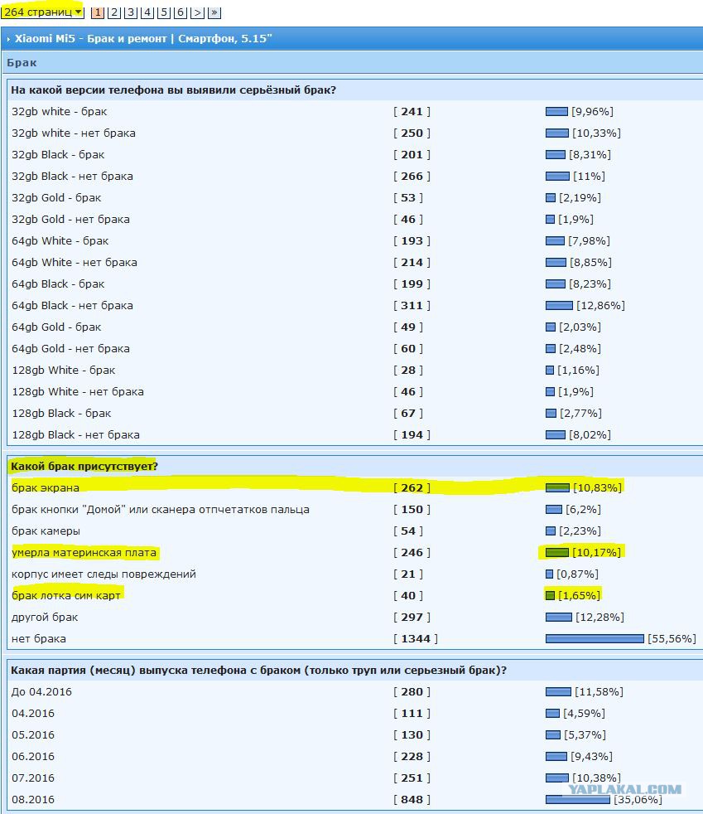Select the row 'До 04.2016'
The width and height of the screenshot is (703, 814).
354,691
